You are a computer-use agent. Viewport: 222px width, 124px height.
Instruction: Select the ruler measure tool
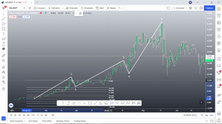tap(3, 55)
